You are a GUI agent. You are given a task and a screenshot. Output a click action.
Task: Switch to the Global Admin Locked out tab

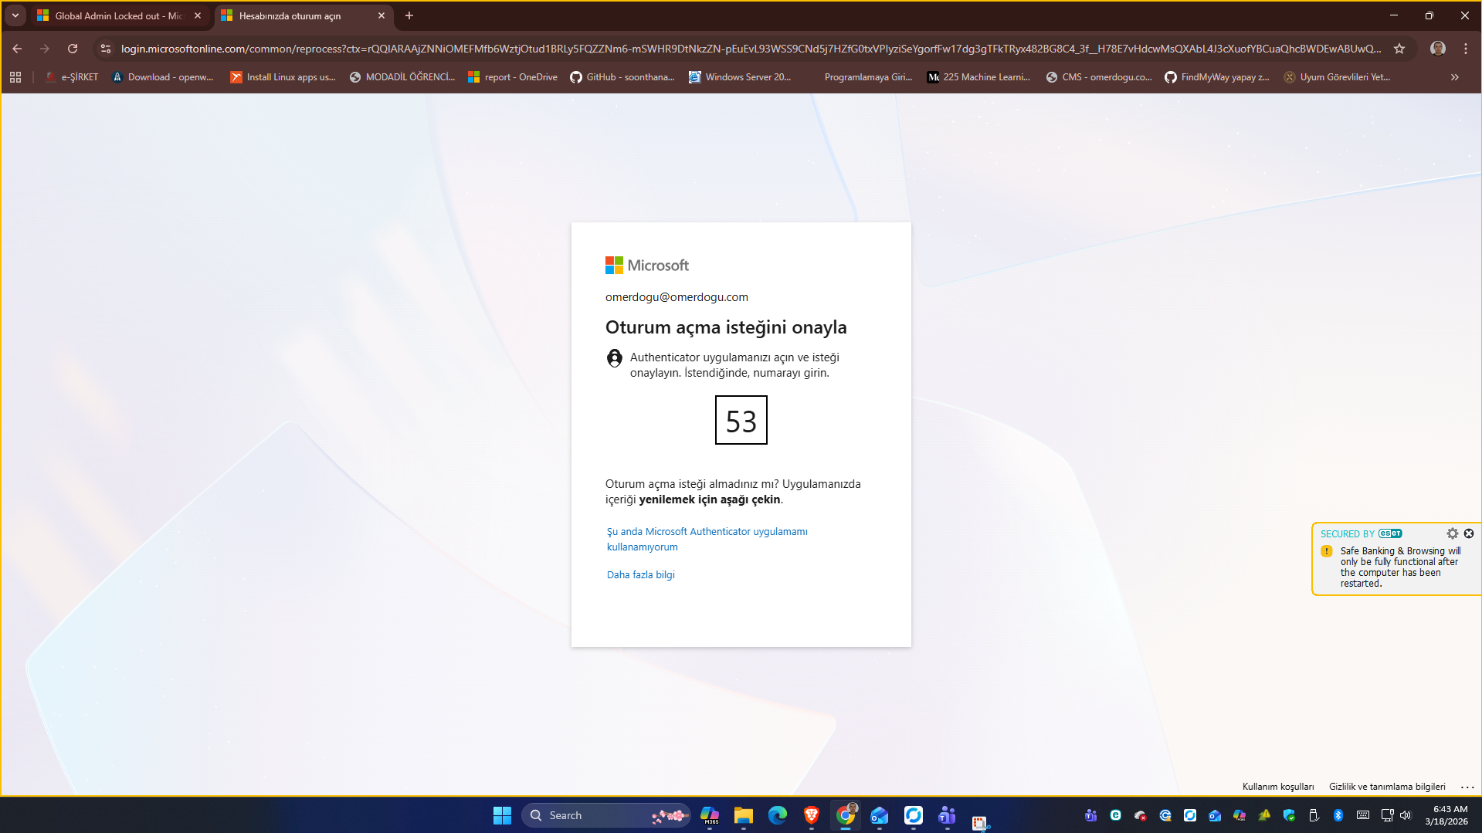pos(119,15)
